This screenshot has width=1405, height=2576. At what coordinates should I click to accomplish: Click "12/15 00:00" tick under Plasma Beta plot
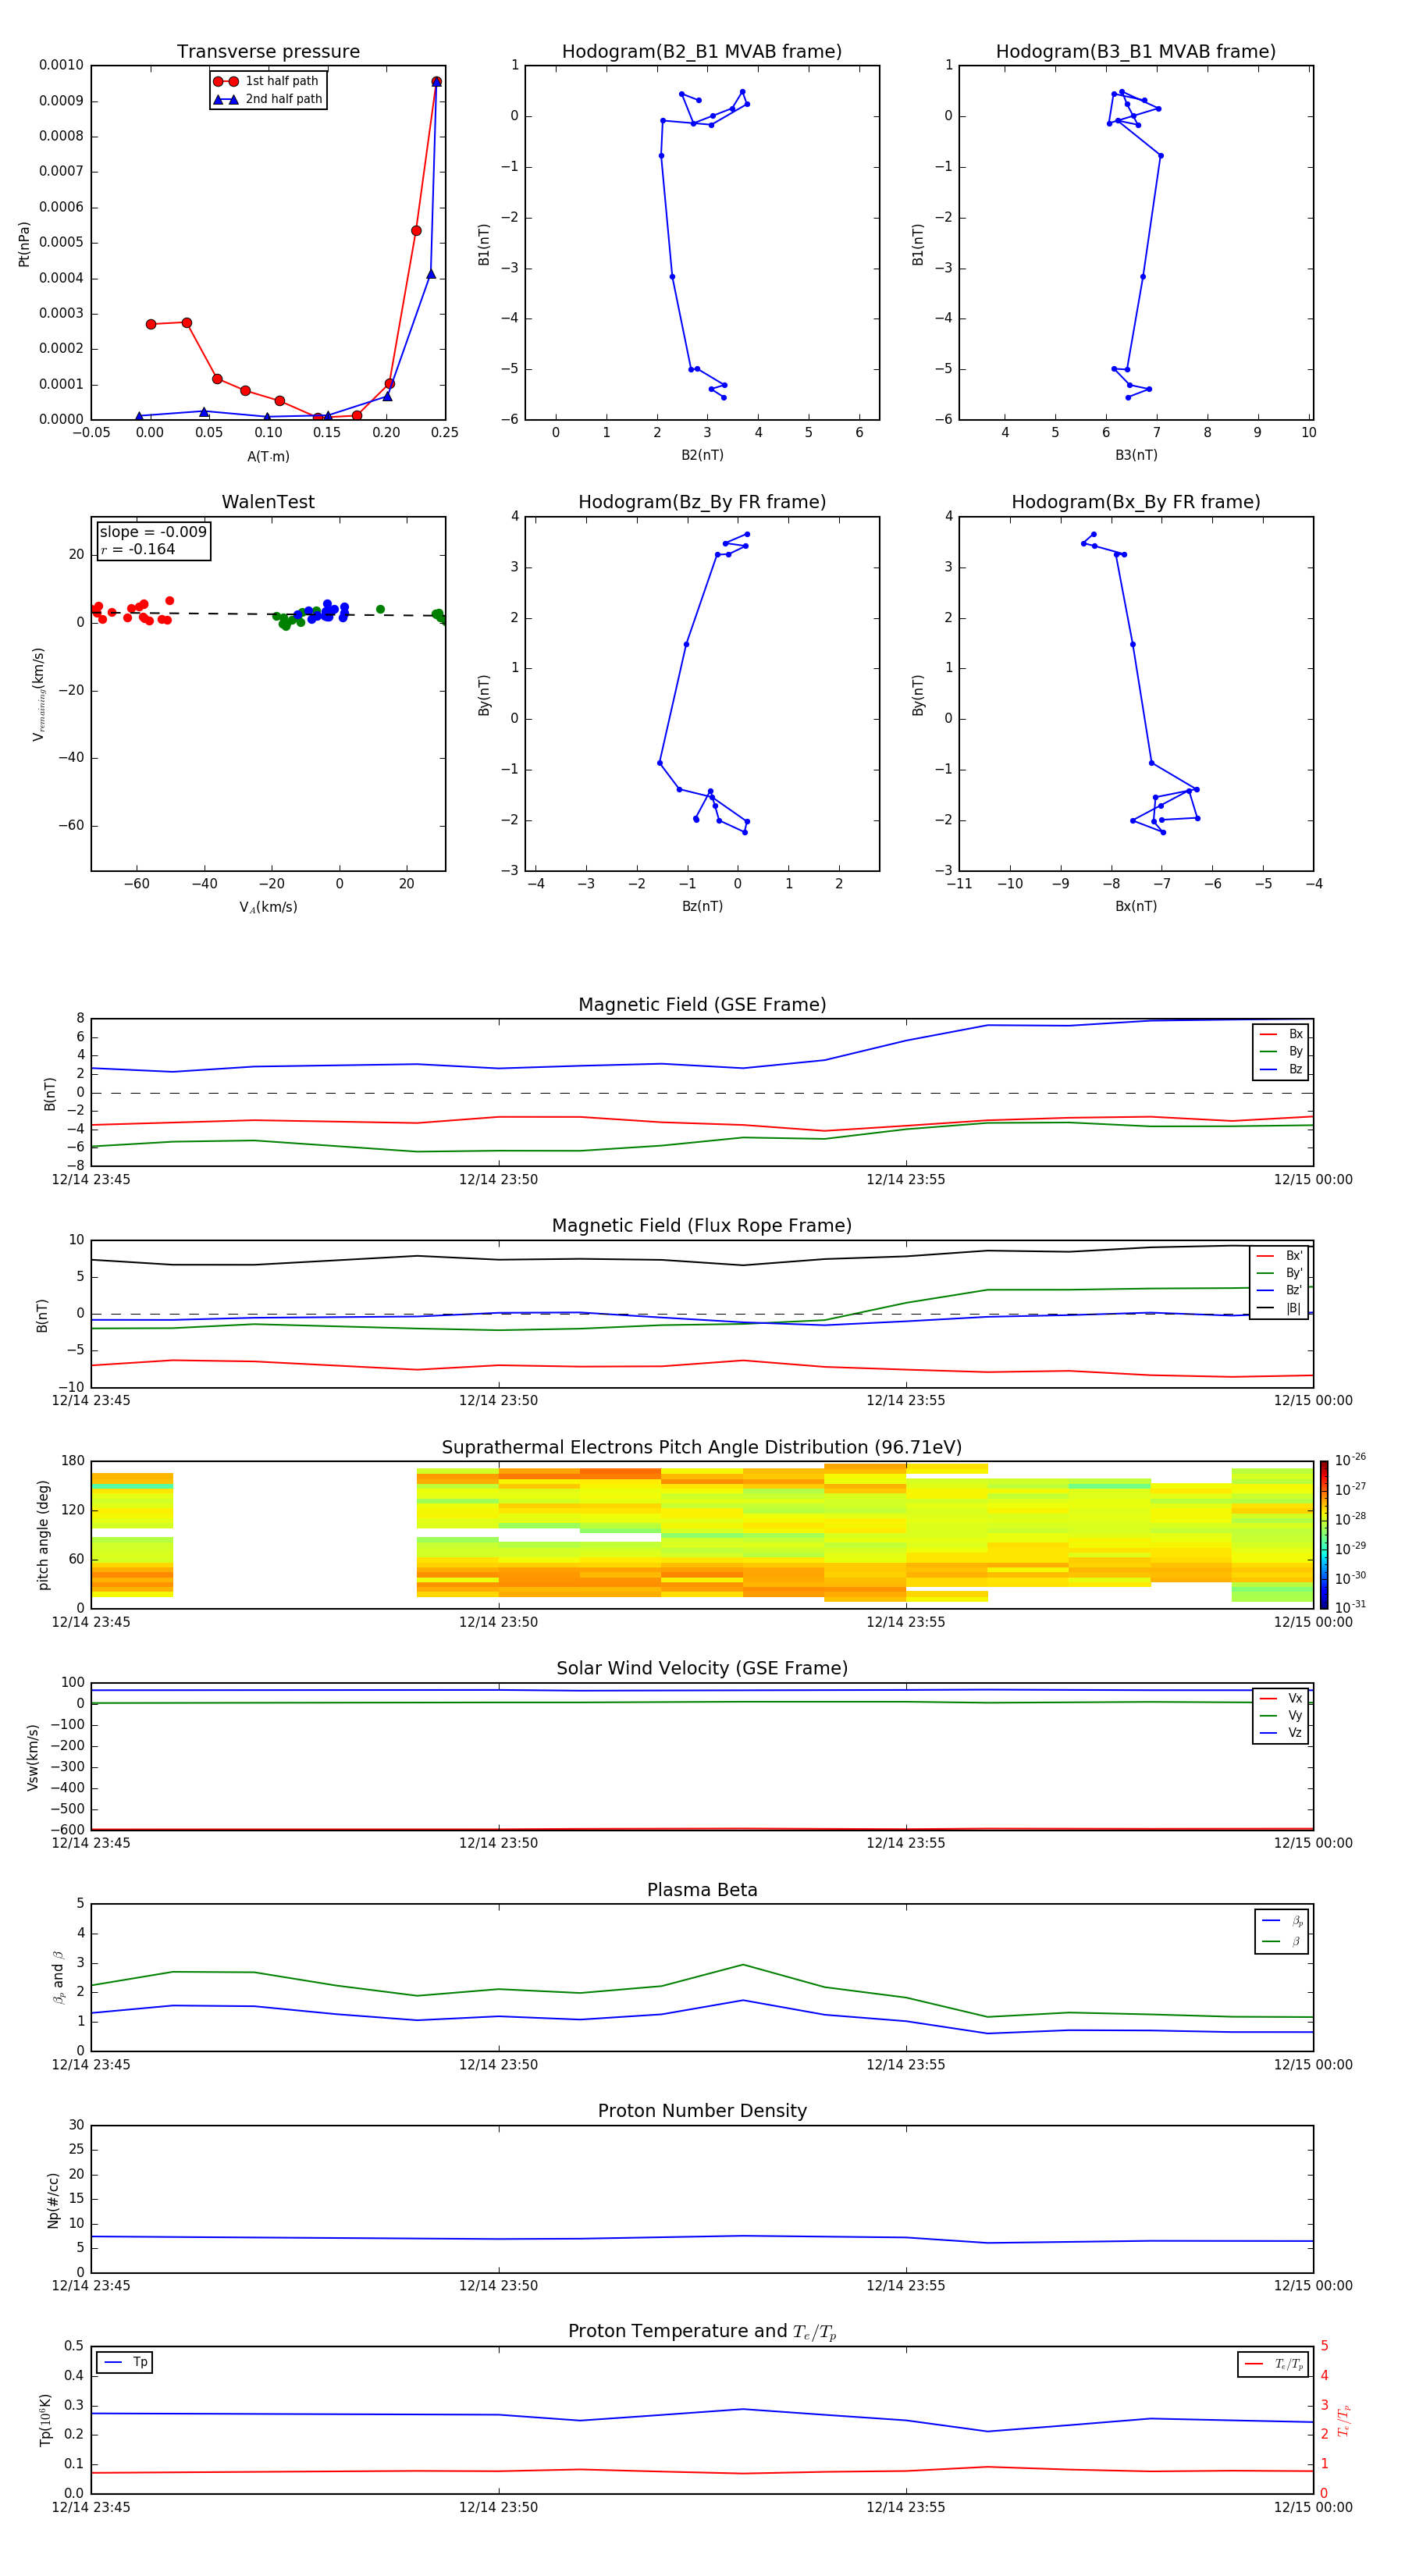coord(1313,2065)
